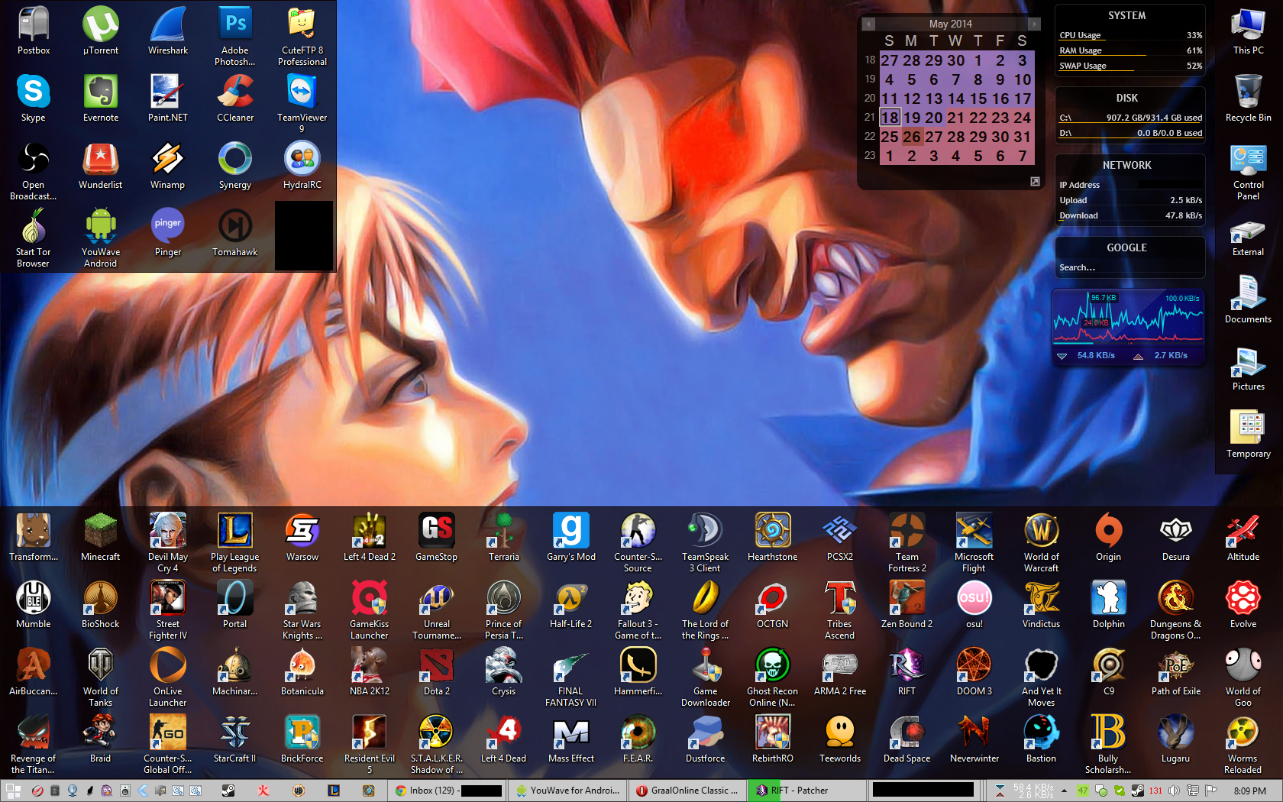Open Synergy shortcut
The height and width of the screenshot is (802, 1283).
(235, 165)
